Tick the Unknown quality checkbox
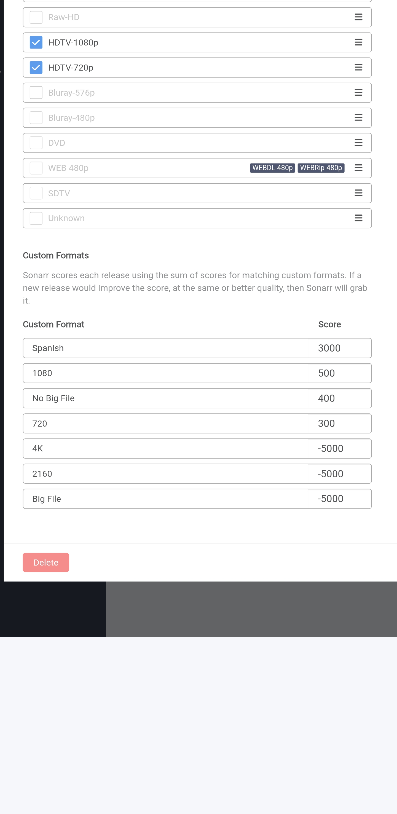The image size is (397, 814). click(x=36, y=218)
